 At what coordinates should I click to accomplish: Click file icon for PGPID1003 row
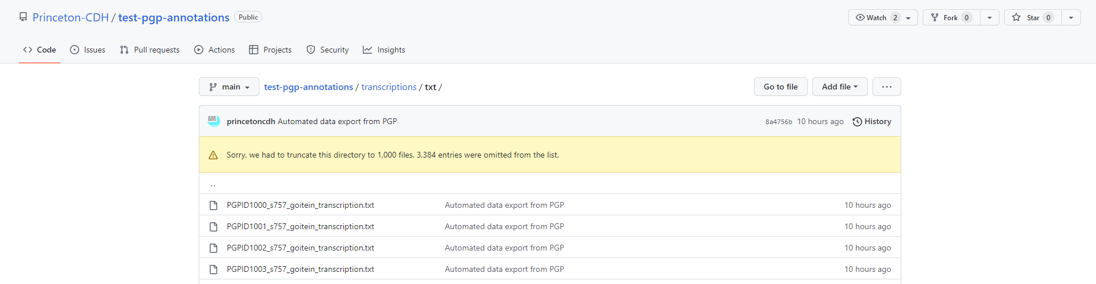pyautogui.click(x=213, y=270)
